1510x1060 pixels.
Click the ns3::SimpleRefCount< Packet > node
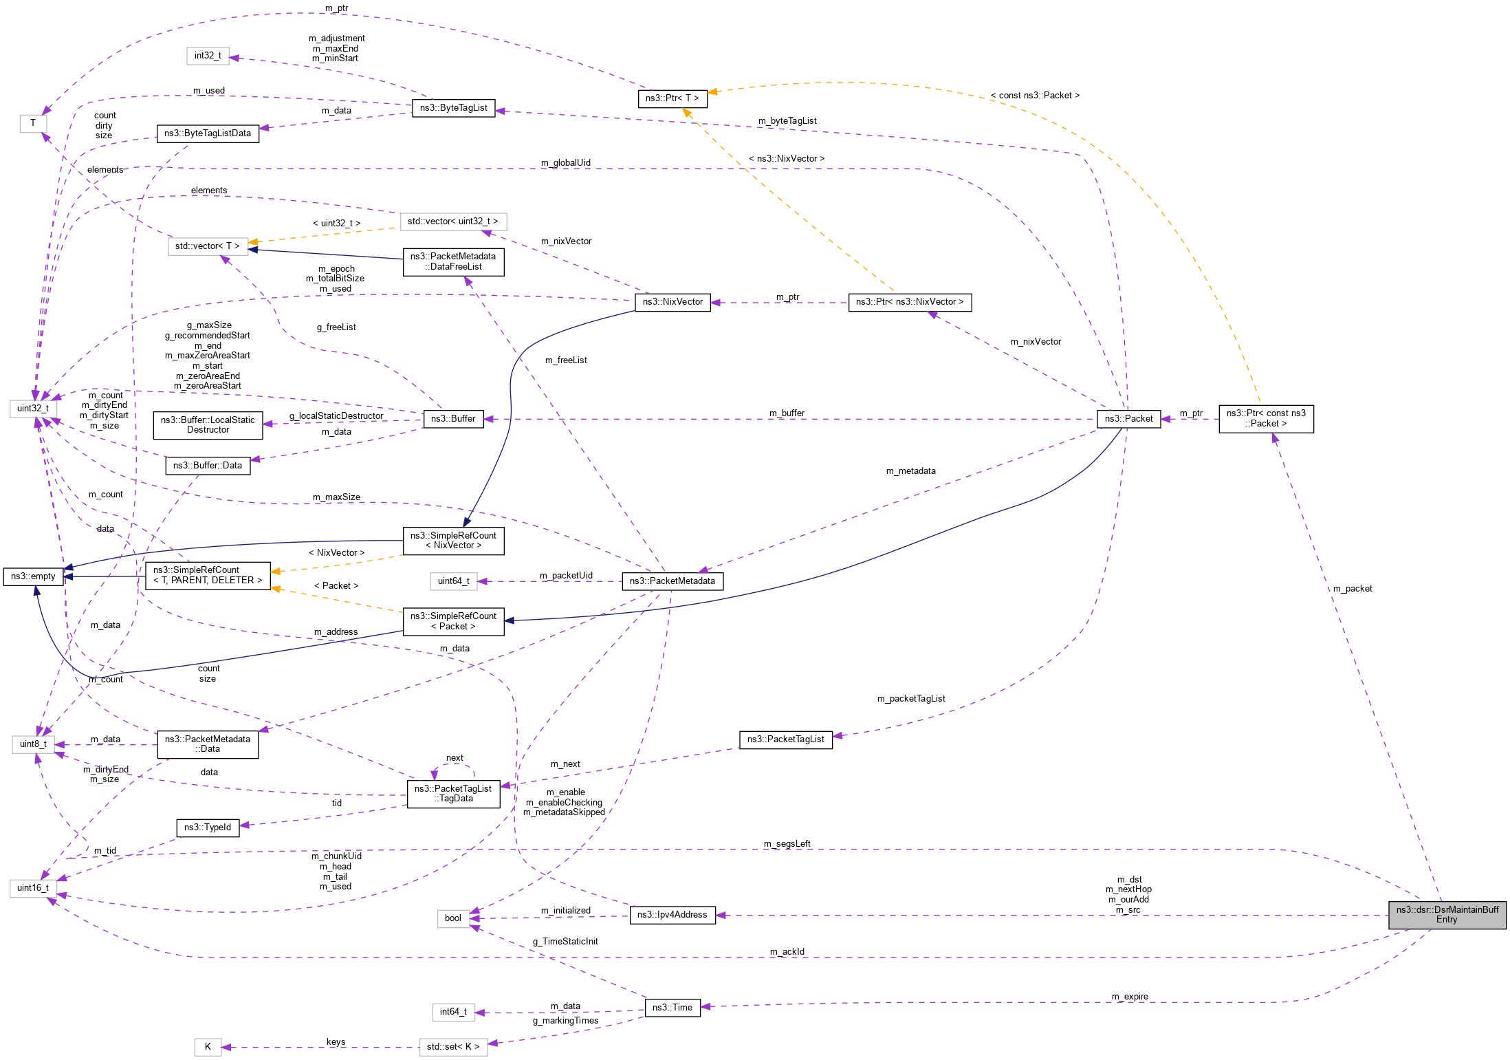tap(453, 623)
